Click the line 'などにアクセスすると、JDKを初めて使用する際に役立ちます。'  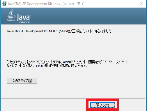(47, 66)
